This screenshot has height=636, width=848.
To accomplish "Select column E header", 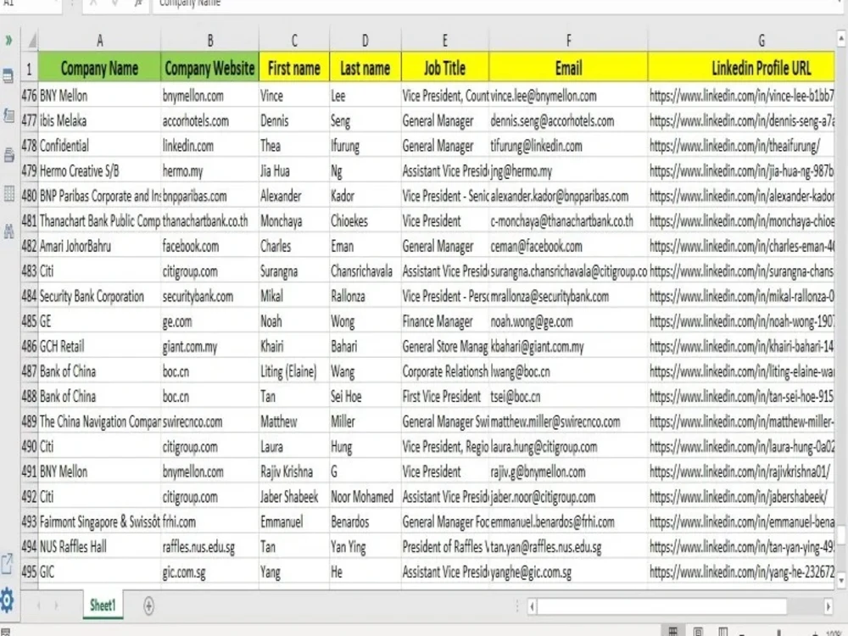I will (x=444, y=41).
